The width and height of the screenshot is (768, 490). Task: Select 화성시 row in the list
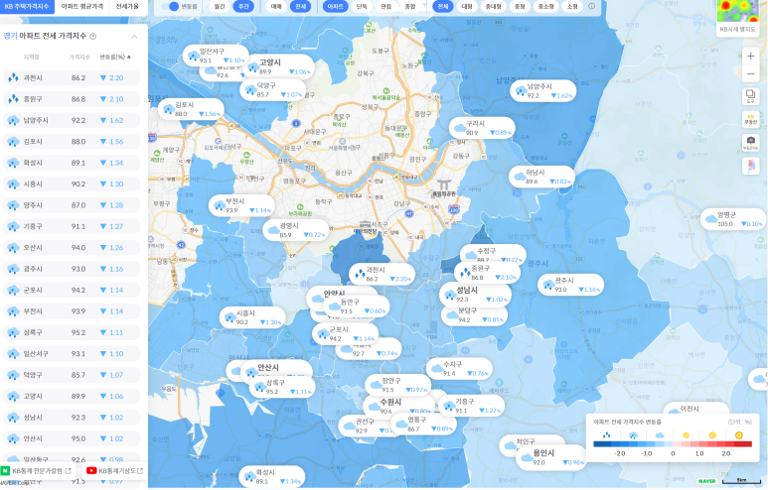(x=72, y=163)
